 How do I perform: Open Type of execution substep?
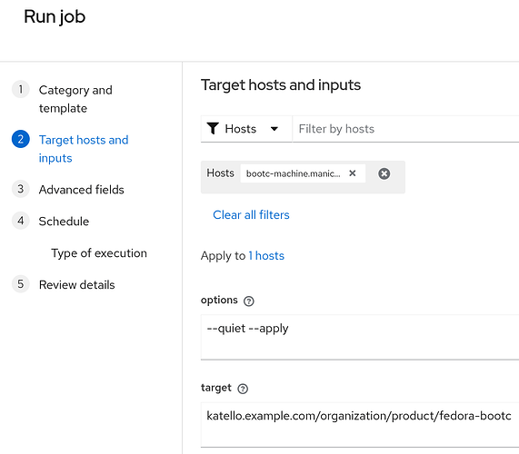click(99, 253)
